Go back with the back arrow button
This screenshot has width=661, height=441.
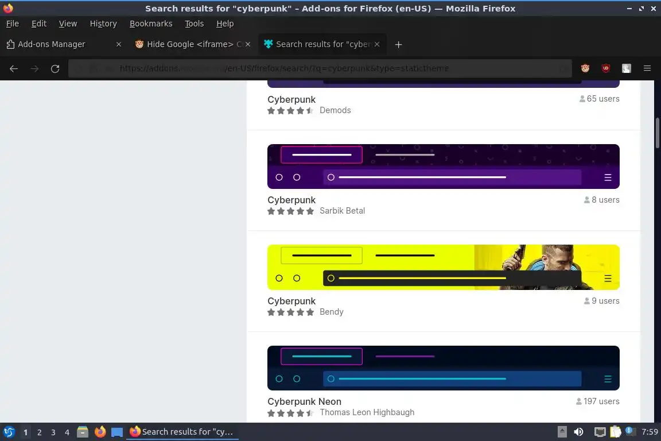[x=14, y=68]
